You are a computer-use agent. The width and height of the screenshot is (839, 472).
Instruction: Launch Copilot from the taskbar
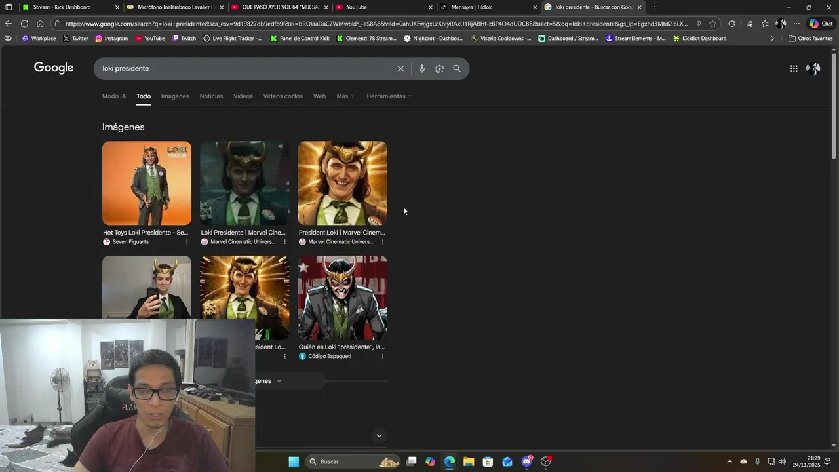[430, 462]
